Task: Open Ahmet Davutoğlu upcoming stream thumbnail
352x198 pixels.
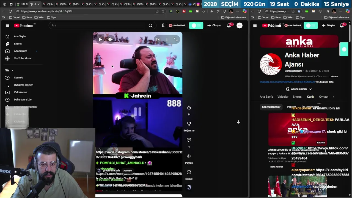Action: pos(298,129)
